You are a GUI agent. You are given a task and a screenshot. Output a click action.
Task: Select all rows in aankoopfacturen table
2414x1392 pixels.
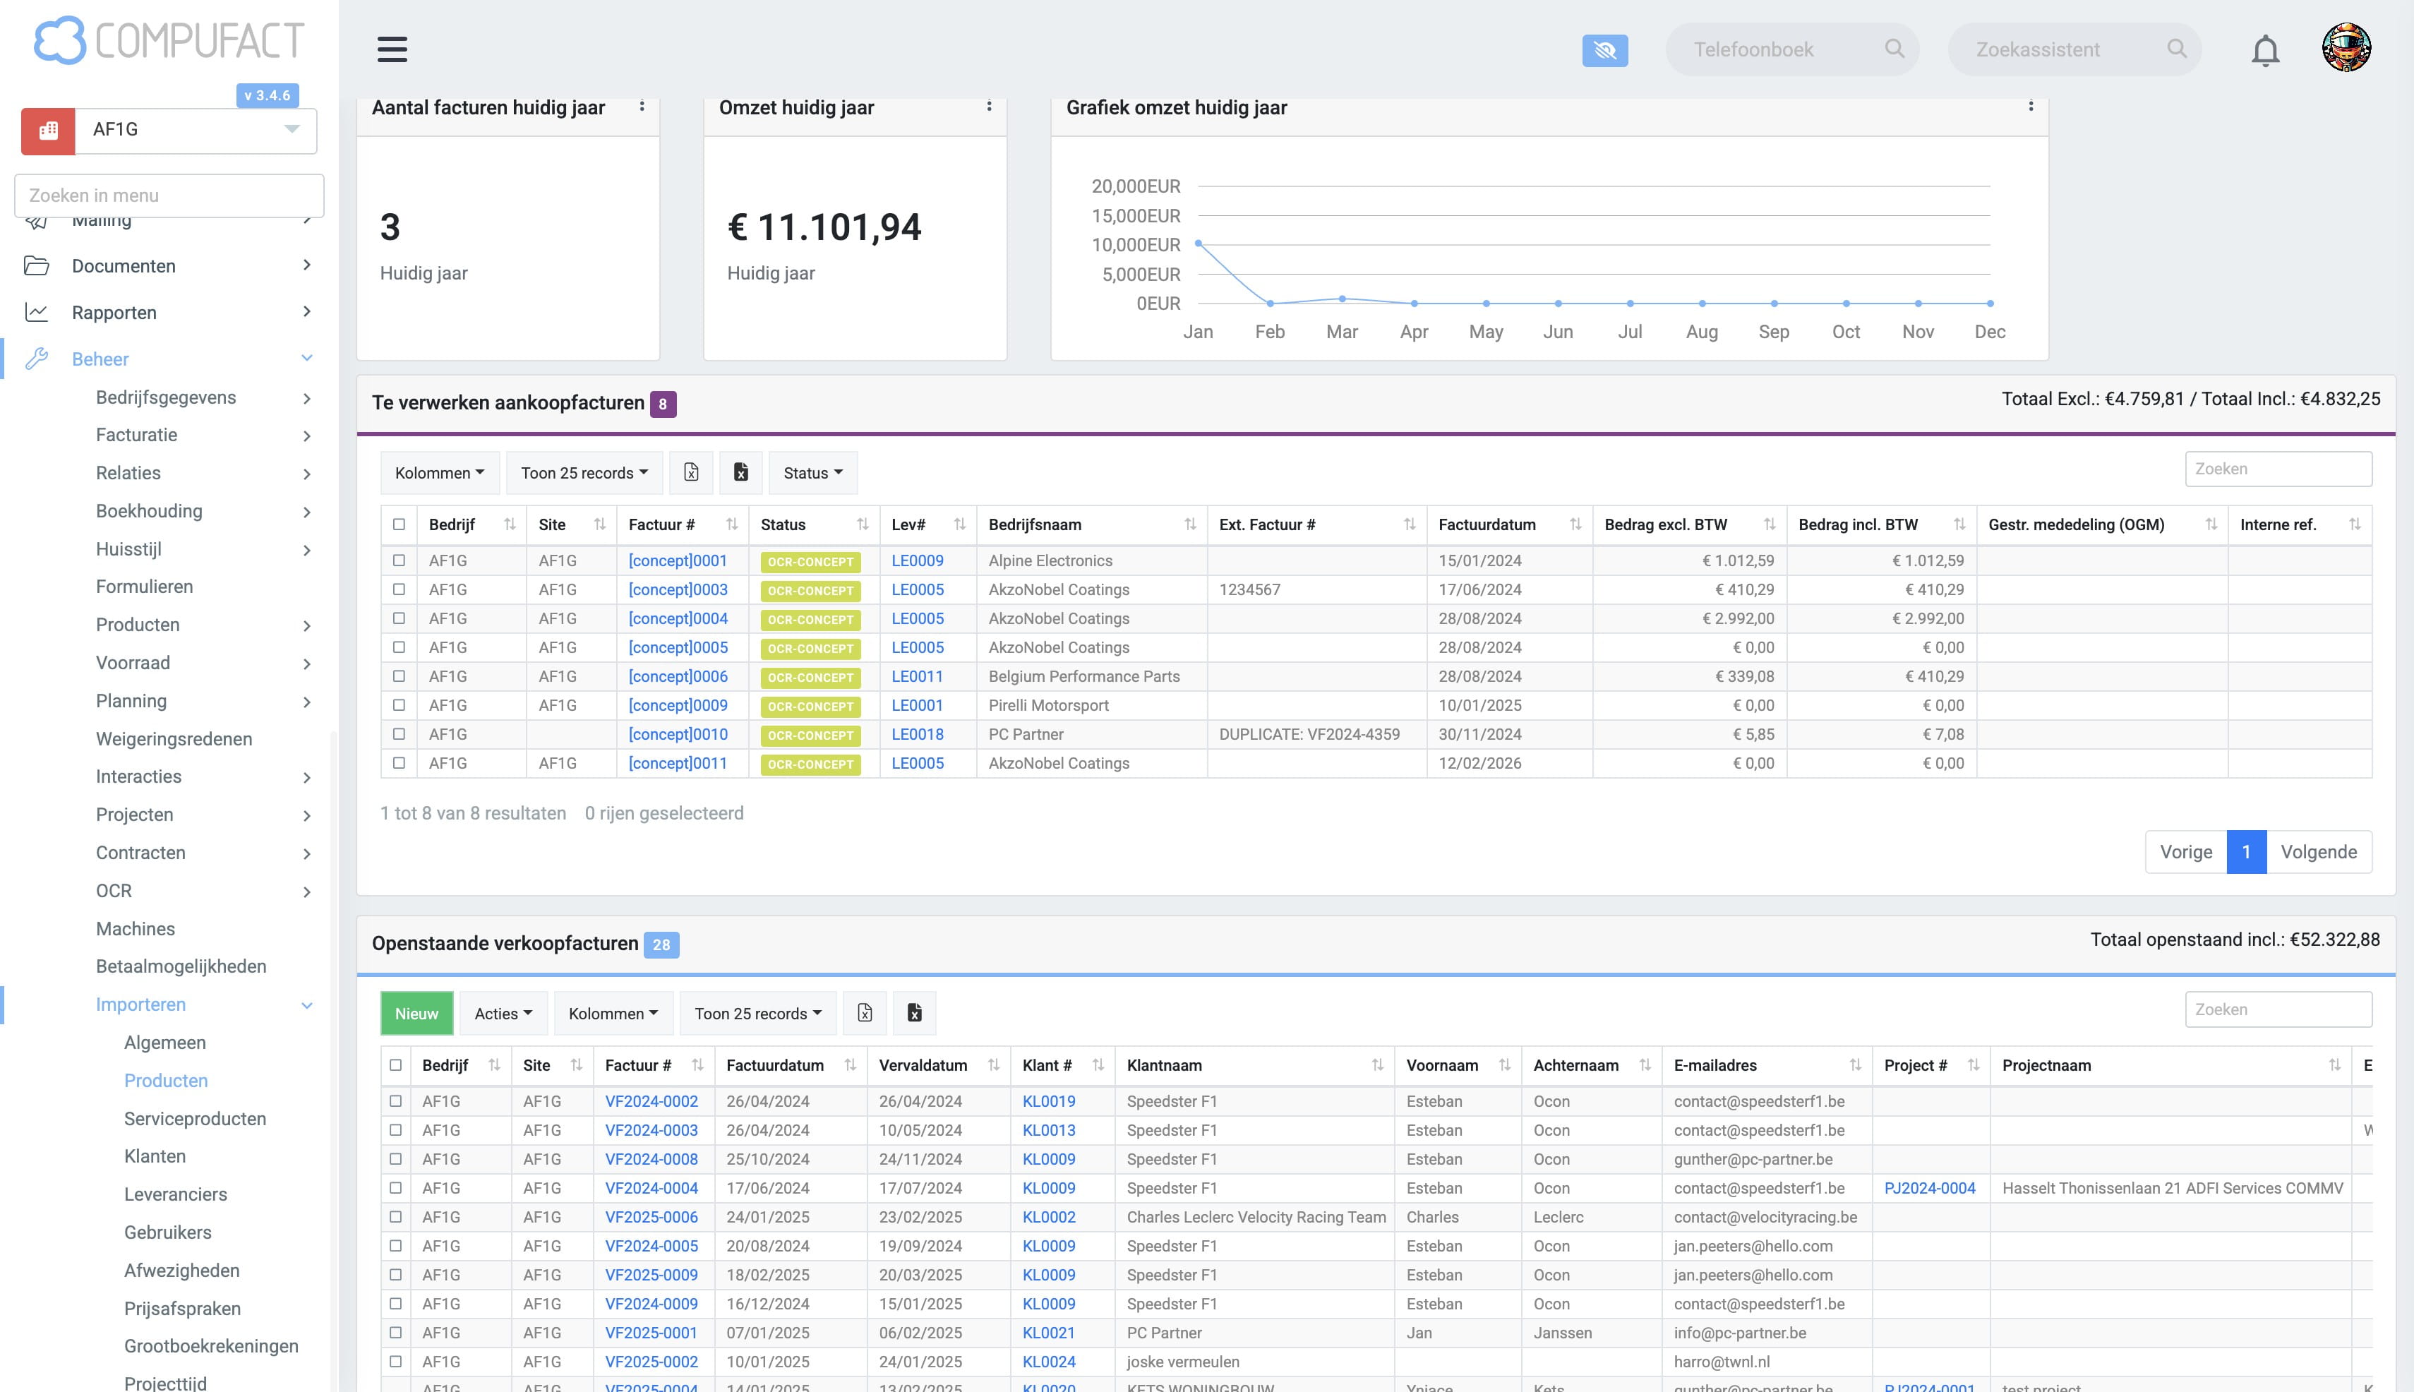pyautogui.click(x=399, y=524)
